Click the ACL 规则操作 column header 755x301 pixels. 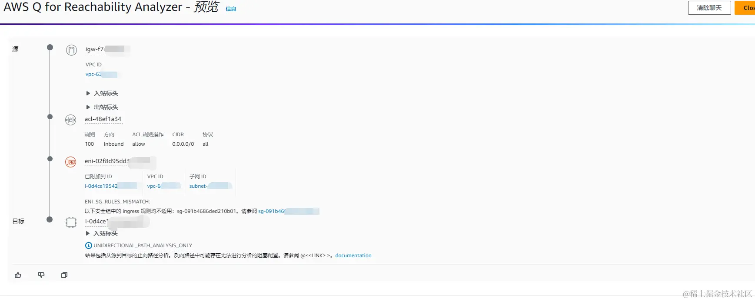pyautogui.click(x=148, y=134)
